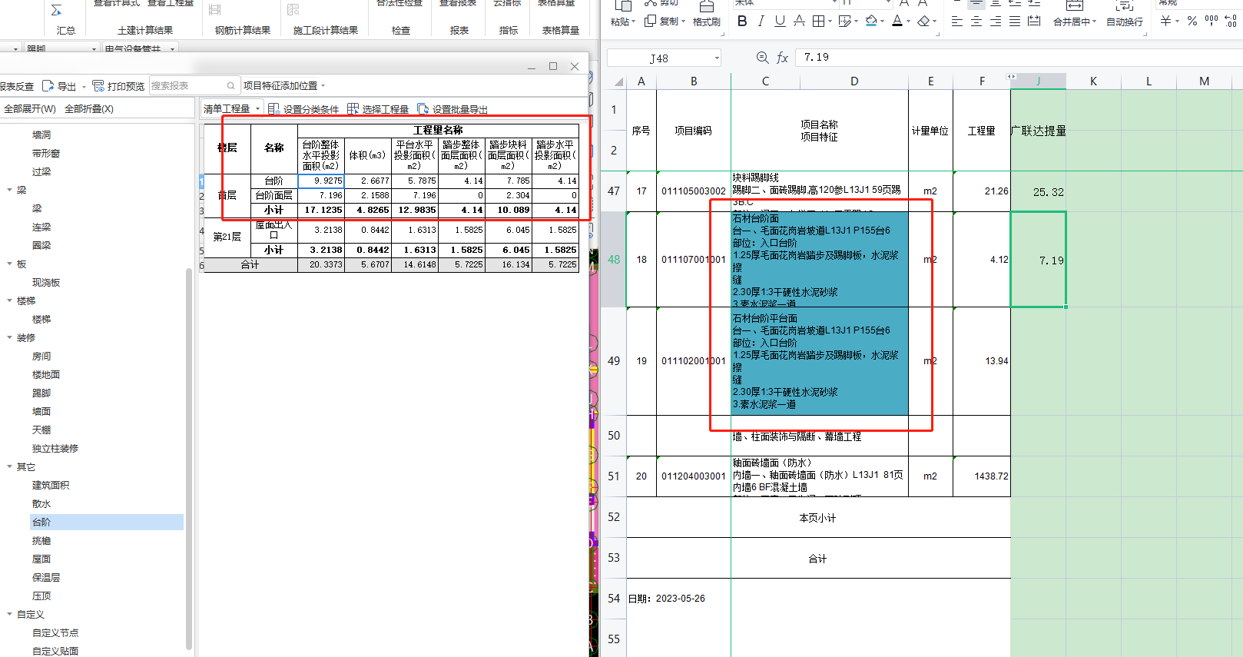1243x657 pixels.
Task: Apply strikethrough text effect icon
Action: [799, 22]
